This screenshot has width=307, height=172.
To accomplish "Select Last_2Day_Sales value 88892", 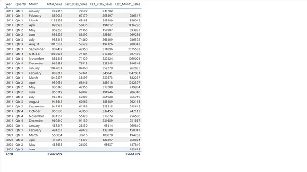I will 83,35.
